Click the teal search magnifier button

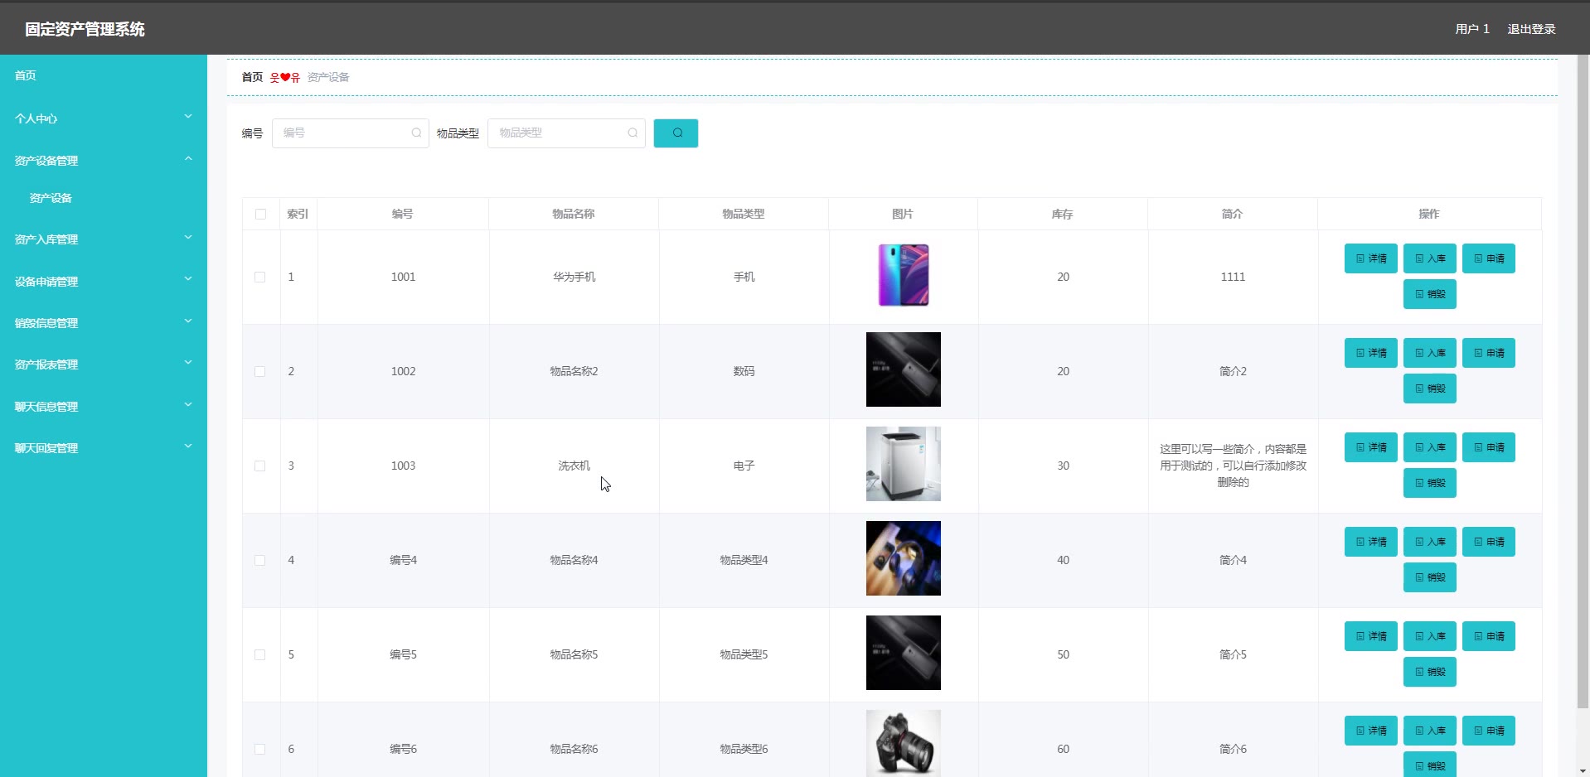click(676, 133)
